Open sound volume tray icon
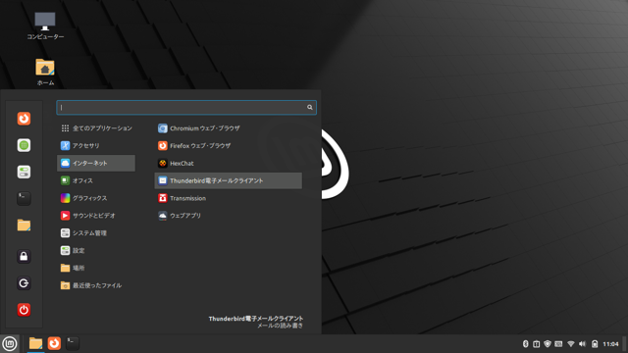Image resolution: width=628 pixels, height=353 pixels. (x=582, y=344)
